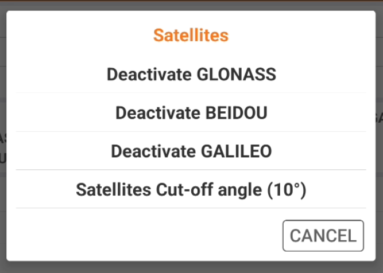Deactivate the GALILEO satellites
The width and height of the screenshot is (383, 273).
pos(191,151)
